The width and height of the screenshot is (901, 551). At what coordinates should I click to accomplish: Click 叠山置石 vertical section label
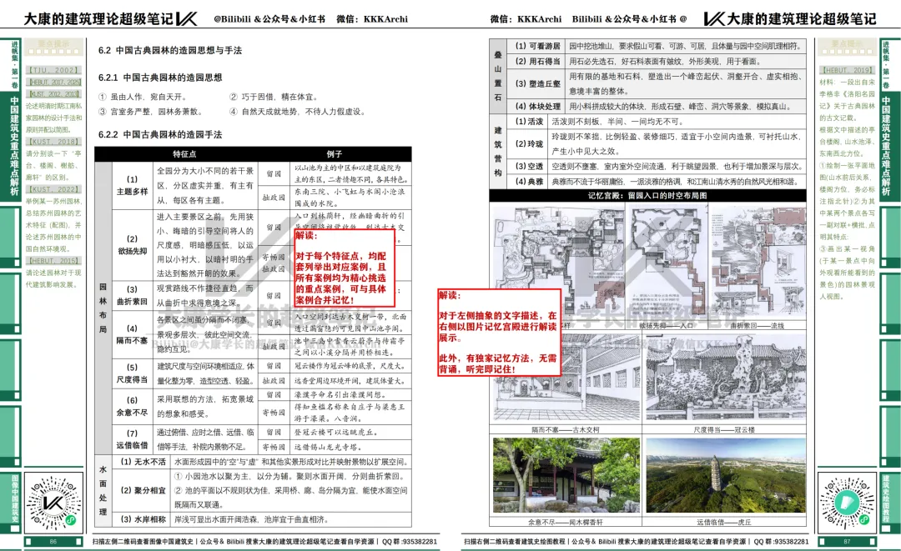(497, 76)
